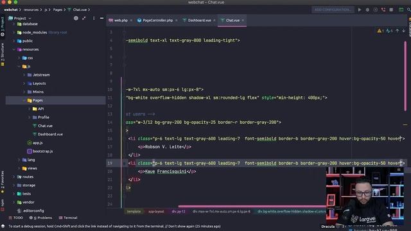Expand the storage folder

[x=13, y=185]
